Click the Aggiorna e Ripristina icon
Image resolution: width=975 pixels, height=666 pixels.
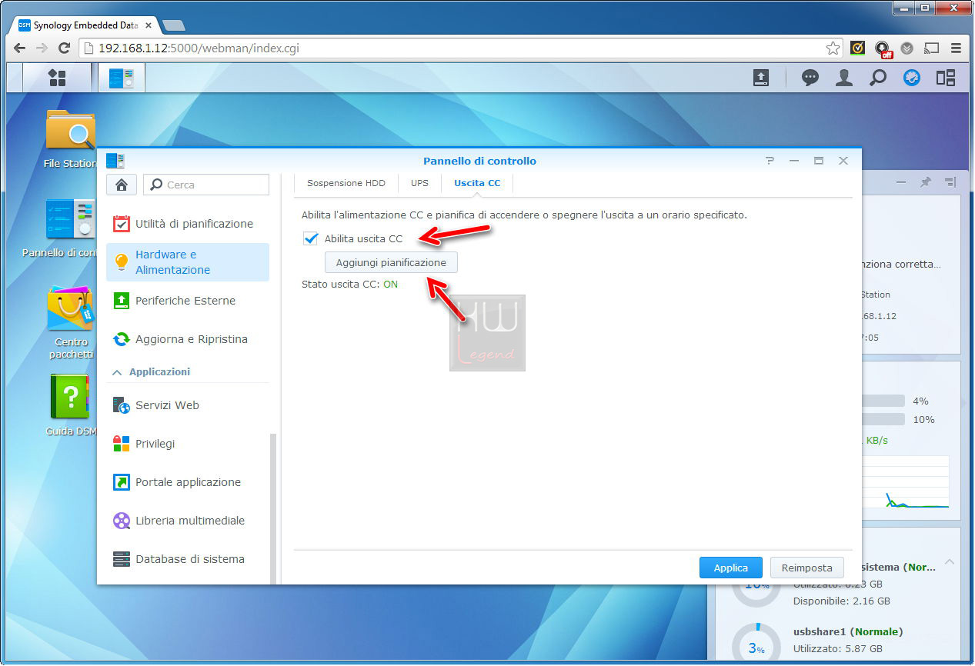point(122,339)
